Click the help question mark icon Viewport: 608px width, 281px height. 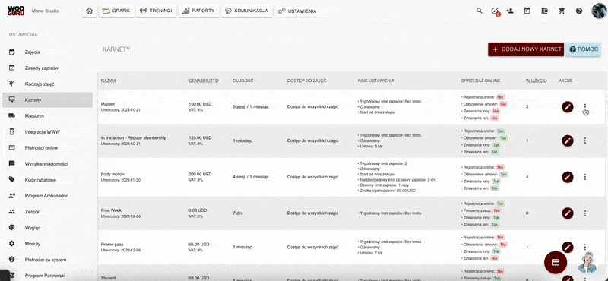point(579,11)
